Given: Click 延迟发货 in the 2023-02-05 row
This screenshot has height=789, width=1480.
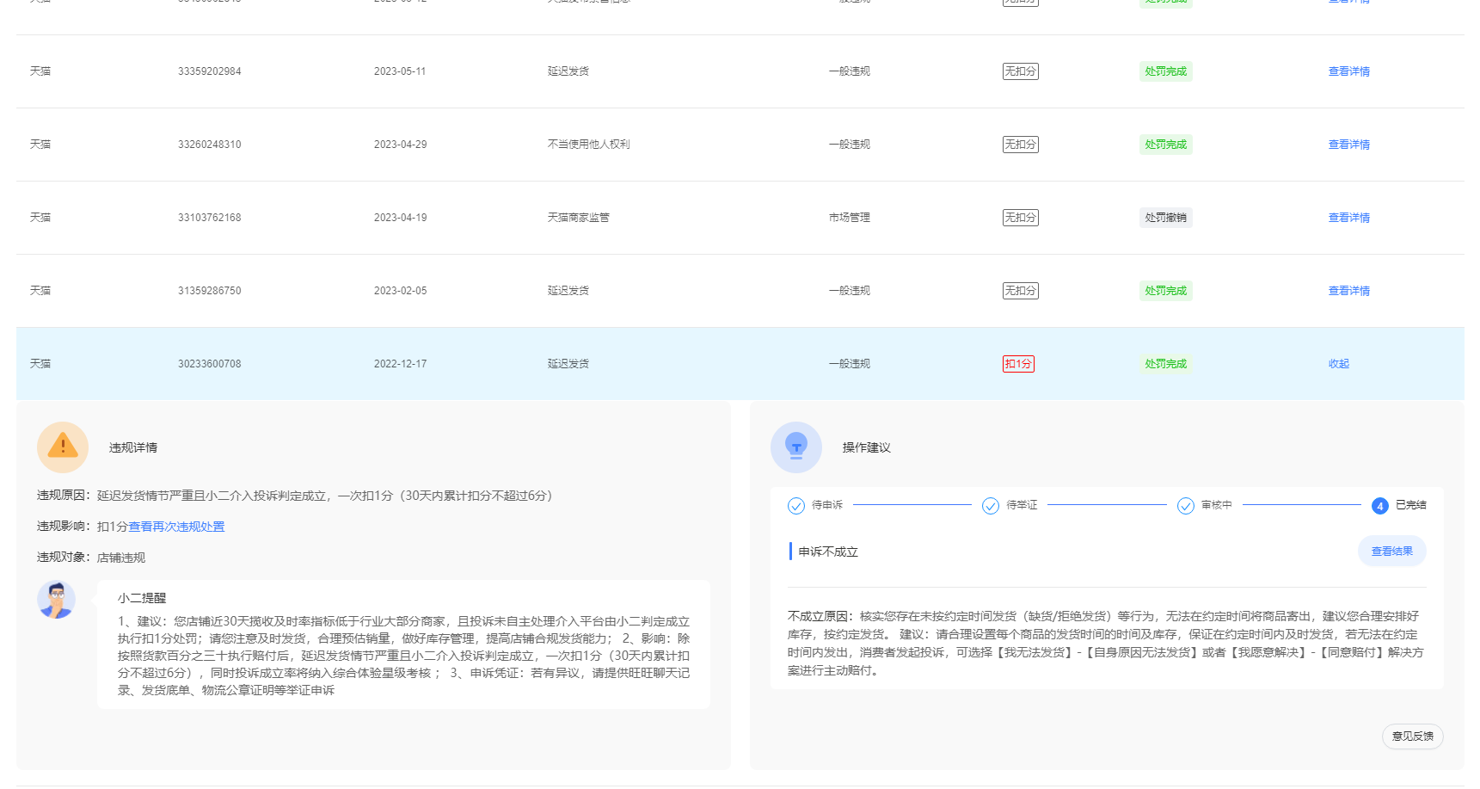Looking at the screenshot, I should pos(568,291).
